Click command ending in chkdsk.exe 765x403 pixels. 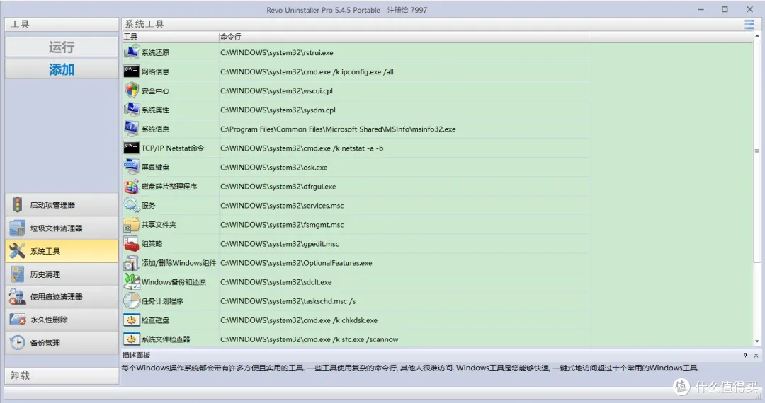click(x=299, y=320)
